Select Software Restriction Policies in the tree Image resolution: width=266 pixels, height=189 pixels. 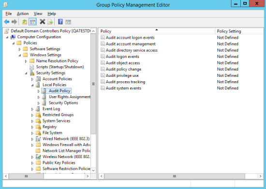[x=67, y=169]
